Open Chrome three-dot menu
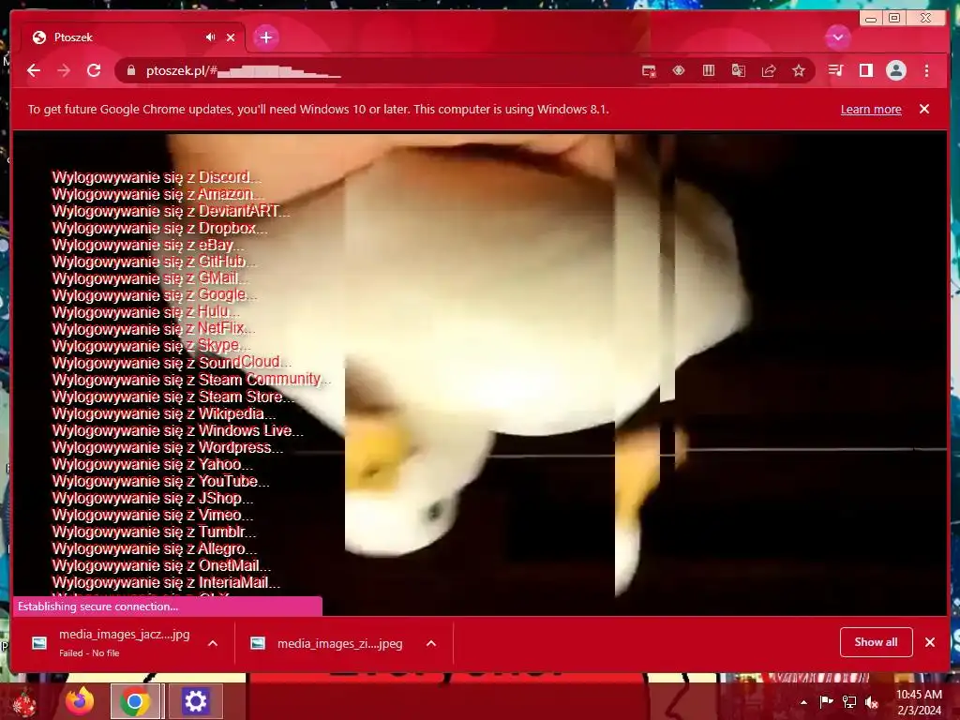The height and width of the screenshot is (720, 960). tap(926, 71)
